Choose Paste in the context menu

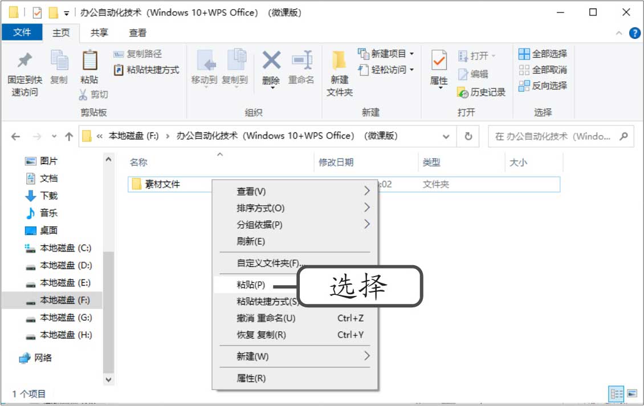pyautogui.click(x=251, y=285)
